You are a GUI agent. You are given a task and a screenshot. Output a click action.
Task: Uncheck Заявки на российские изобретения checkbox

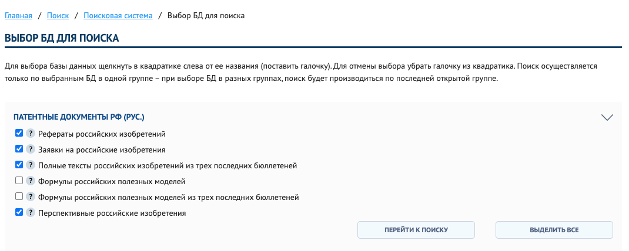[x=19, y=149]
